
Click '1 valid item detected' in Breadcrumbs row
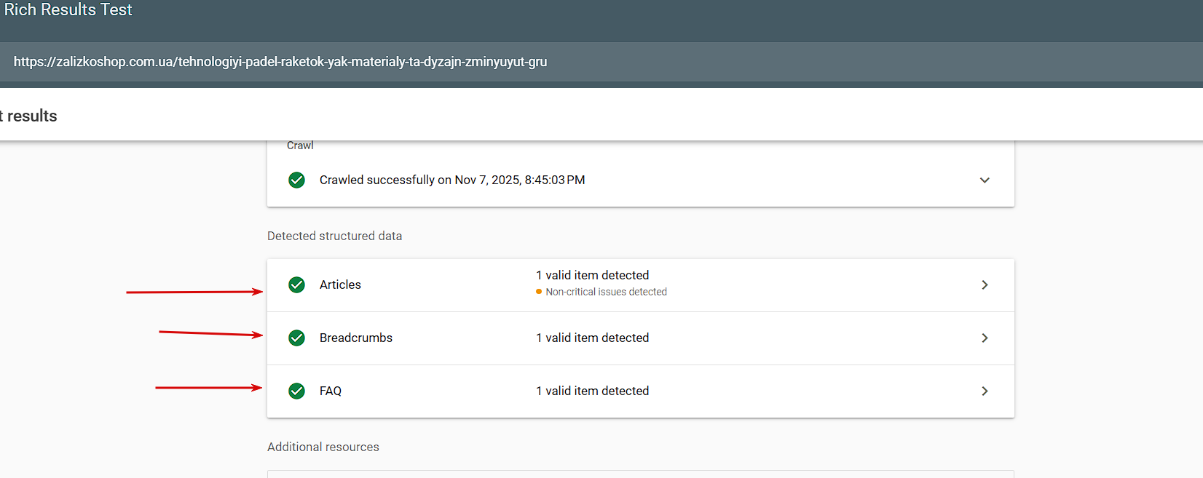[592, 338]
